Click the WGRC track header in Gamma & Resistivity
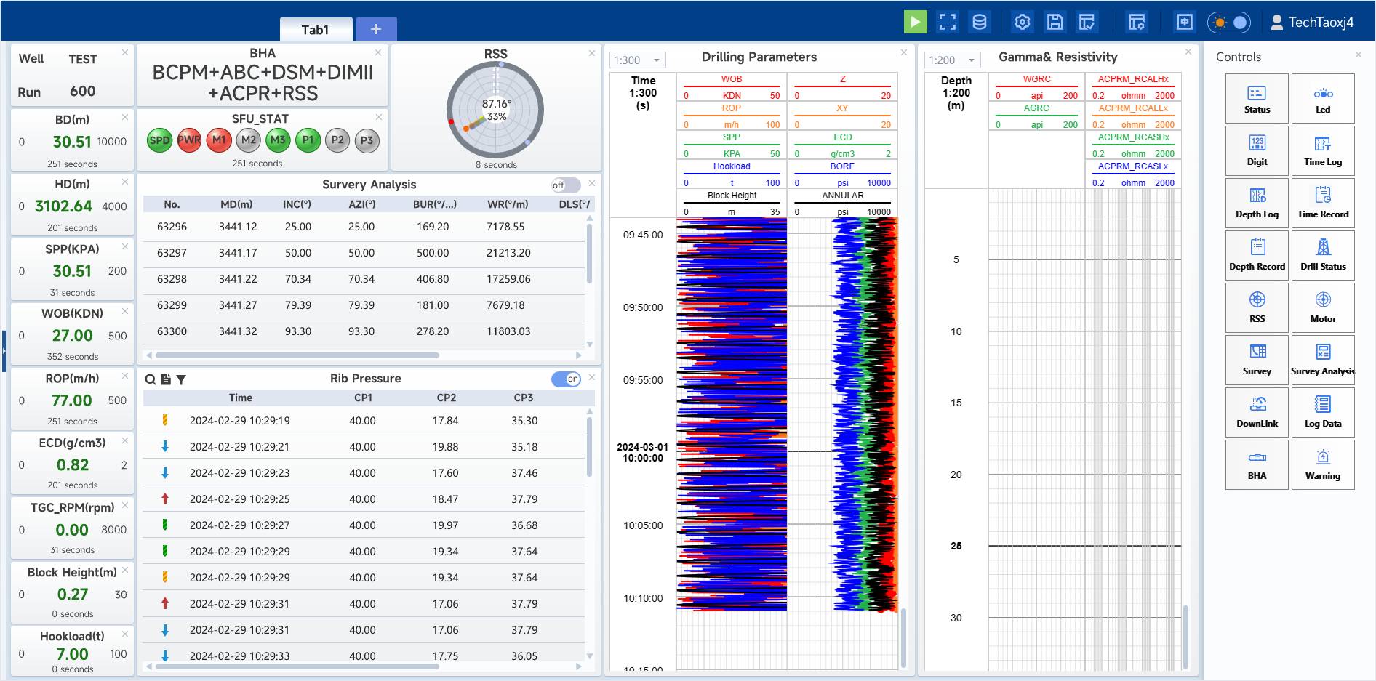Screen dimensions: 1376x681 click(x=1036, y=86)
